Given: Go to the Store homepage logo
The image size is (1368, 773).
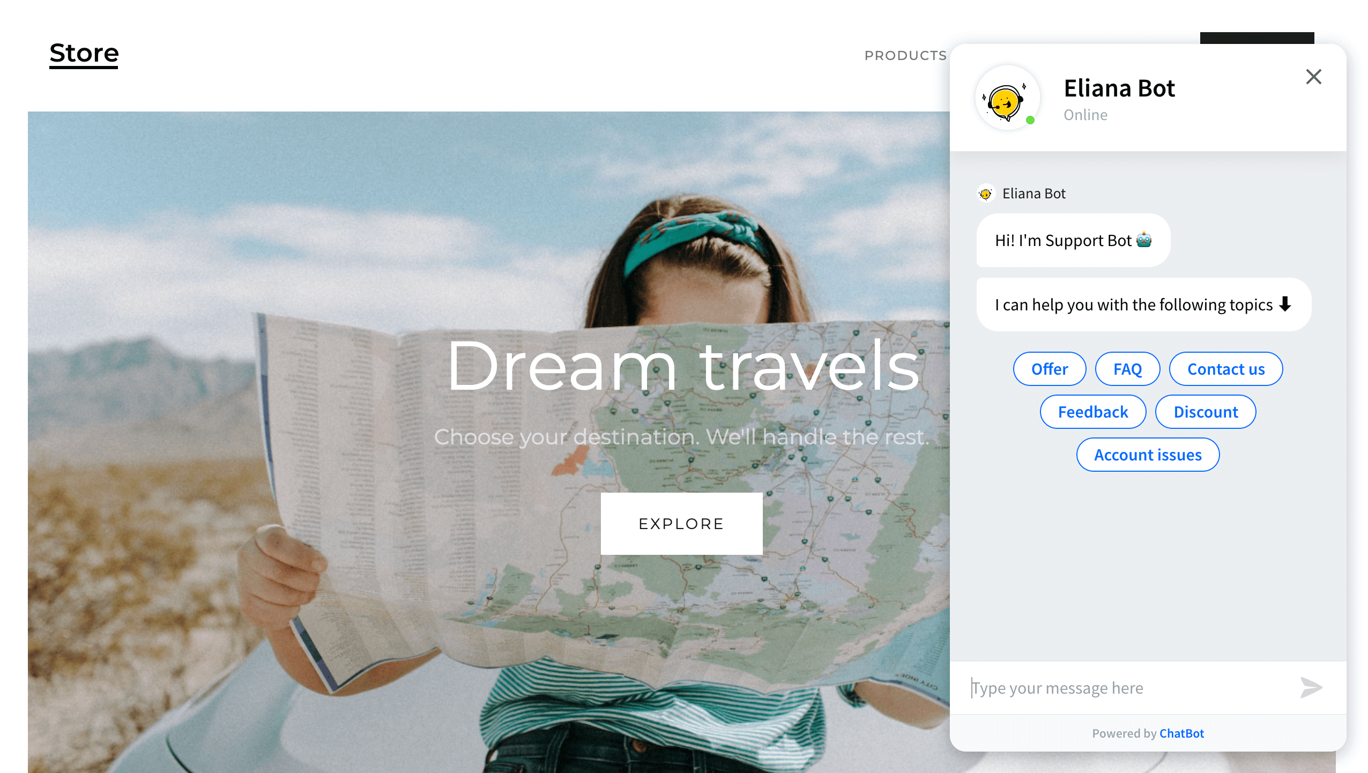Looking at the screenshot, I should point(84,54).
